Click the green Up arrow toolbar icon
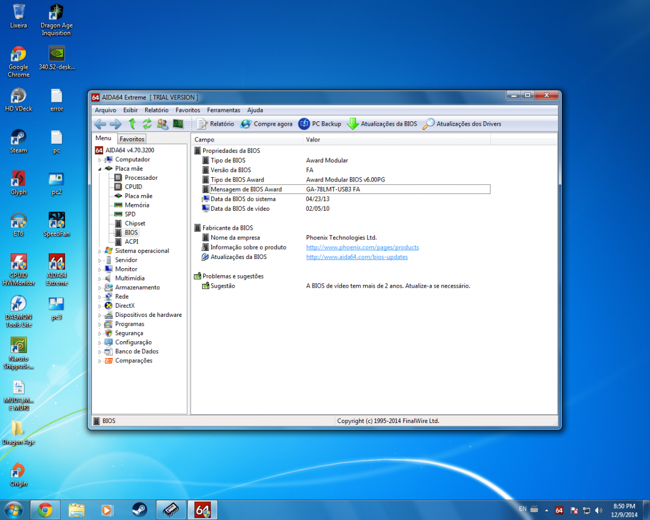650x520 pixels. [132, 124]
